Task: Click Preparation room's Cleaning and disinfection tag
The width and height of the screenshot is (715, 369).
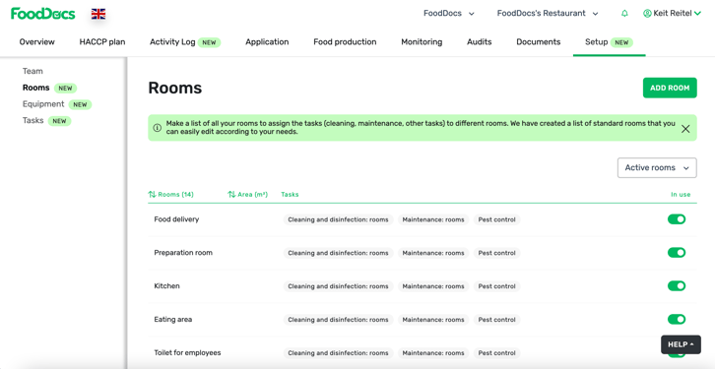Action: click(x=338, y=253)
